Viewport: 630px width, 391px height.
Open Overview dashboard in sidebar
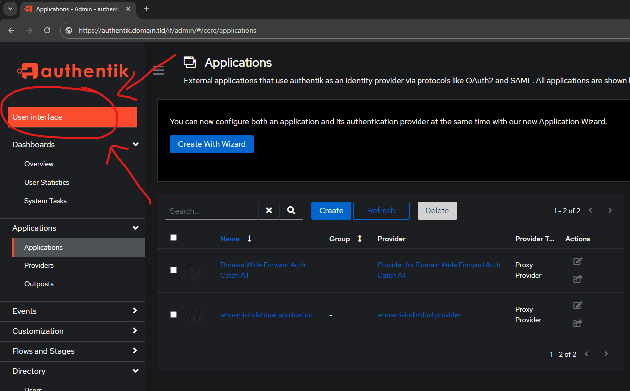tap(39, 164)
